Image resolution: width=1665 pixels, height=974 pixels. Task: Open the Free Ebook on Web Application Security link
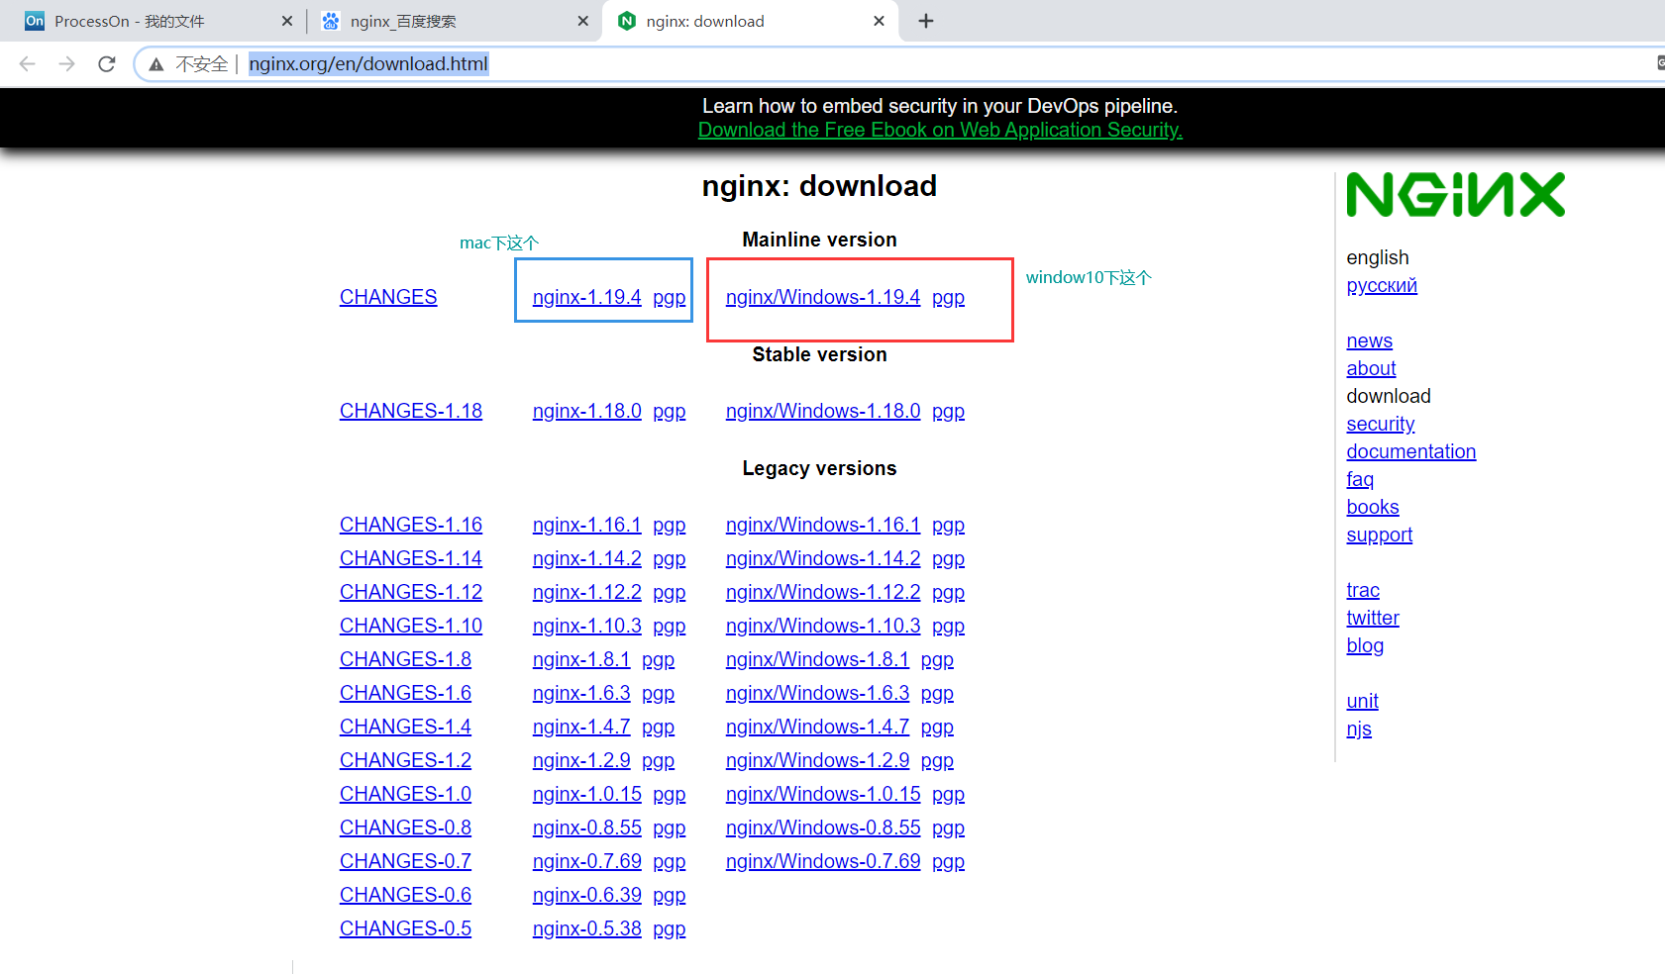tap(940, 130)
